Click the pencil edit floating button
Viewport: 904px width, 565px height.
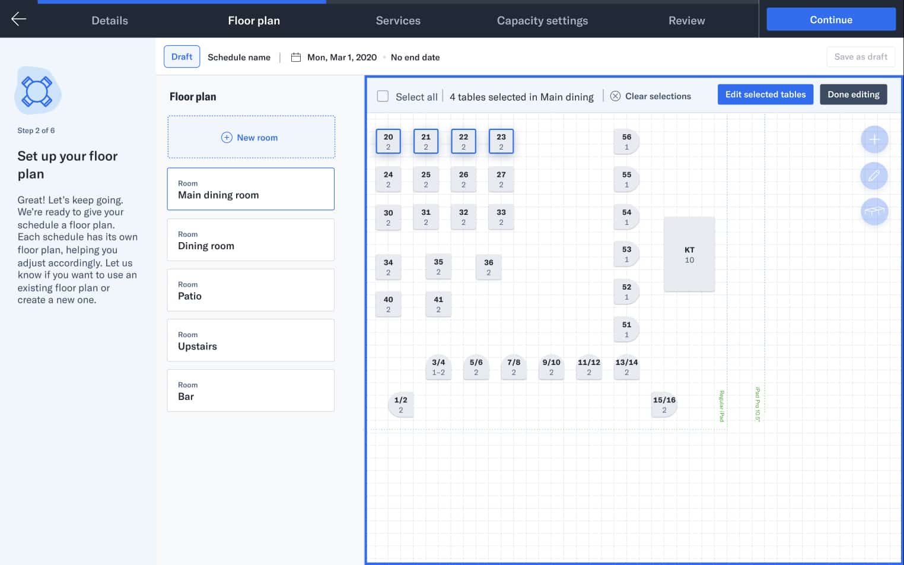pyautogui.click(x=874, y=176)
